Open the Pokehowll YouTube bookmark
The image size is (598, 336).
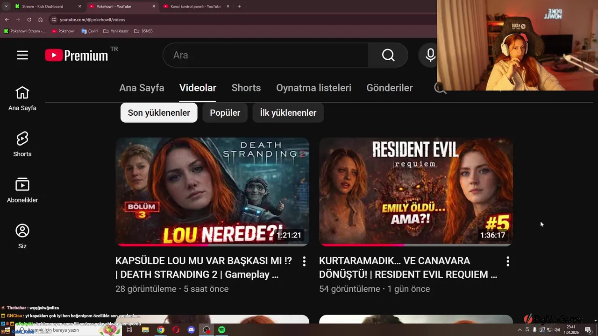(64, 31)
